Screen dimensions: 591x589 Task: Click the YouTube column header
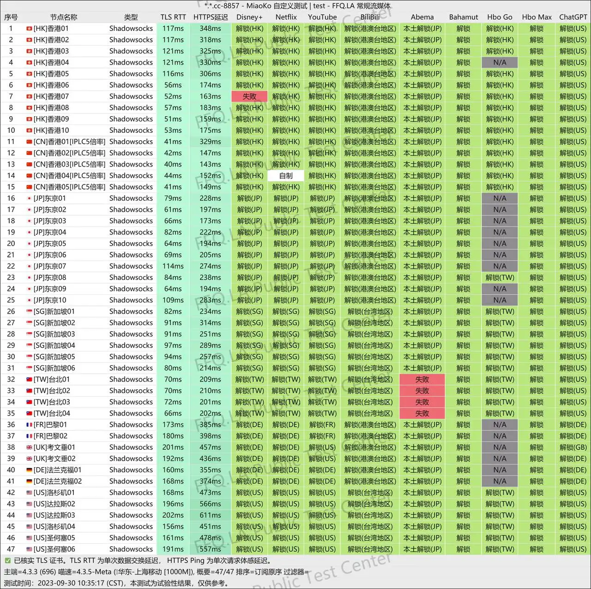(322, 17)
